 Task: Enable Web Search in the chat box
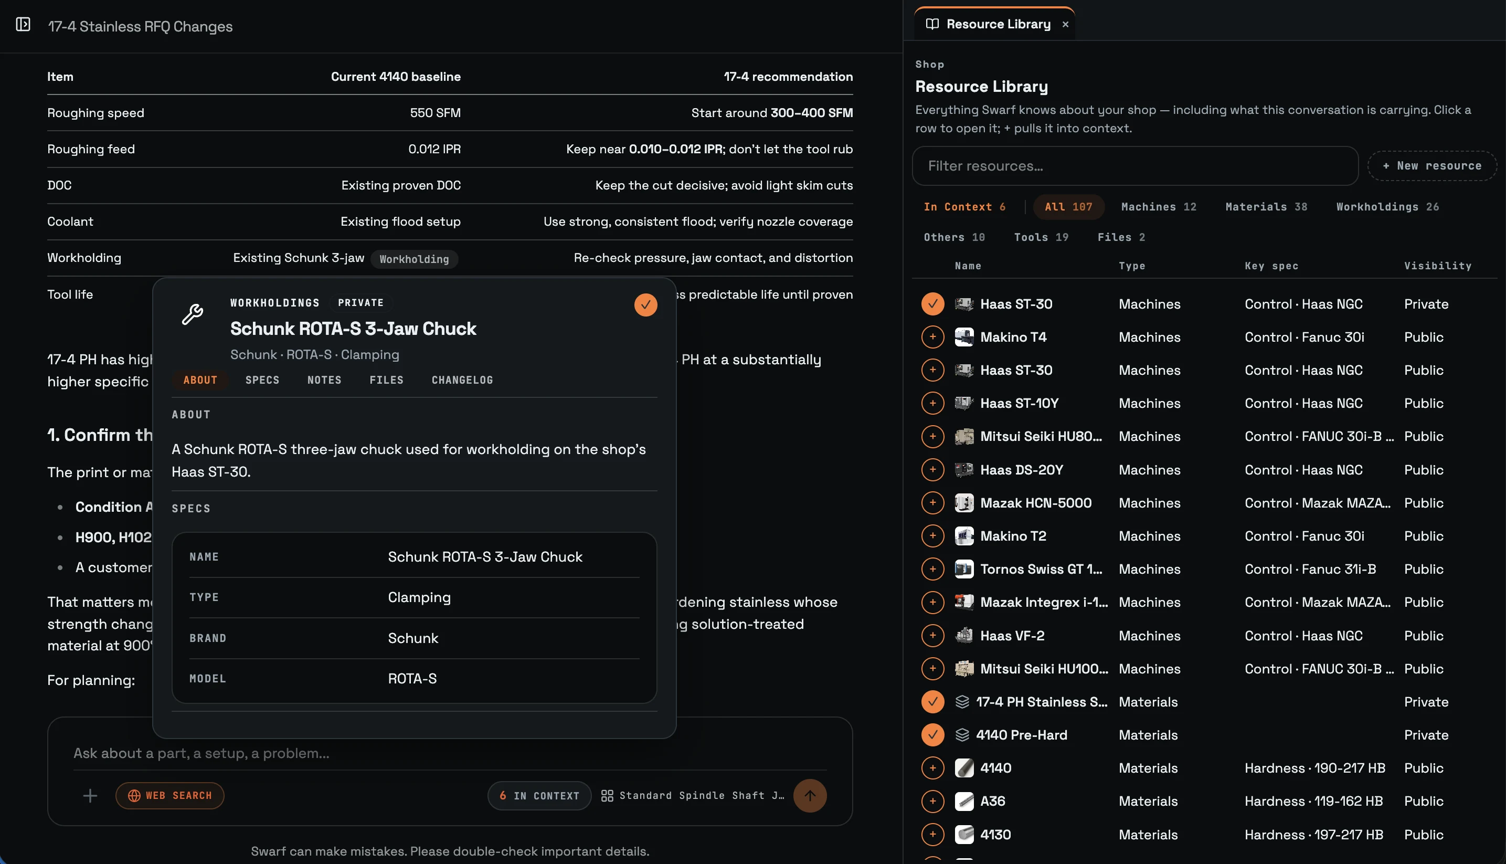(x=169, y=796)
